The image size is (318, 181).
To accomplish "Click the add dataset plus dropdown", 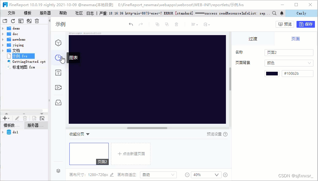I will click(6, 119).
